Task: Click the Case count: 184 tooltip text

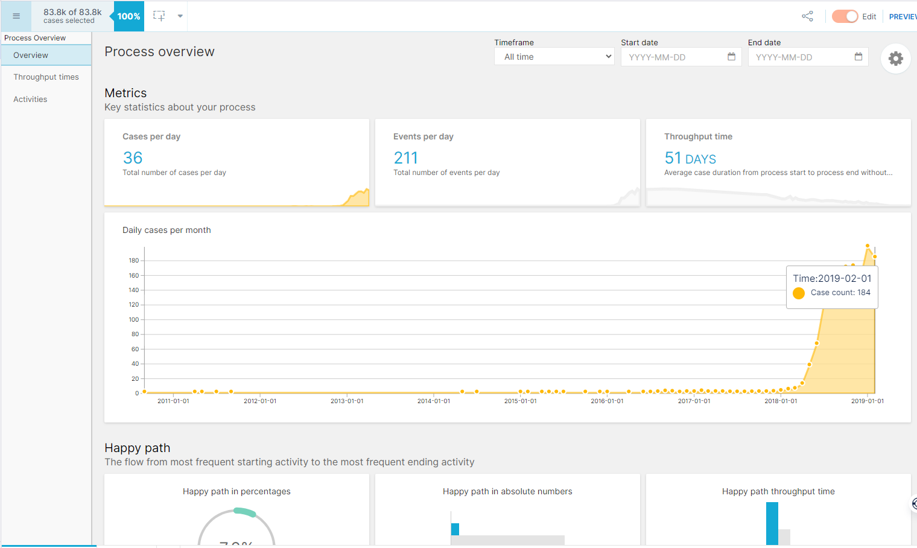Action: point(840,293)
